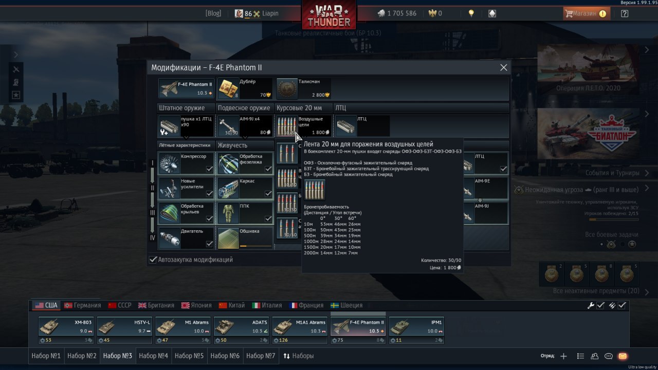Image resolution: width=658 pixels, height=370 pixels.
Task: Open the chat bubble icon at bottom right
Action: coord(609,356)
